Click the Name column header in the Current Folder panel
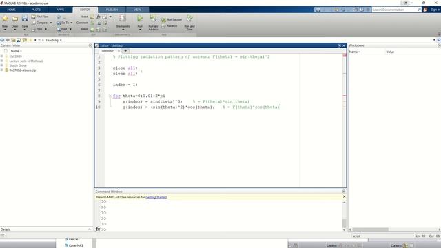441x248 pixels. 15,51
